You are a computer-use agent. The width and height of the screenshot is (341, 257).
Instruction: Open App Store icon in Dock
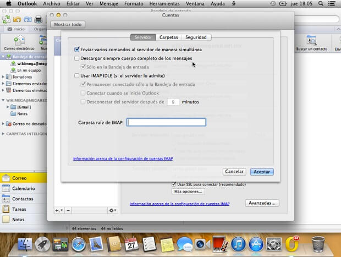tap(256, 244)
